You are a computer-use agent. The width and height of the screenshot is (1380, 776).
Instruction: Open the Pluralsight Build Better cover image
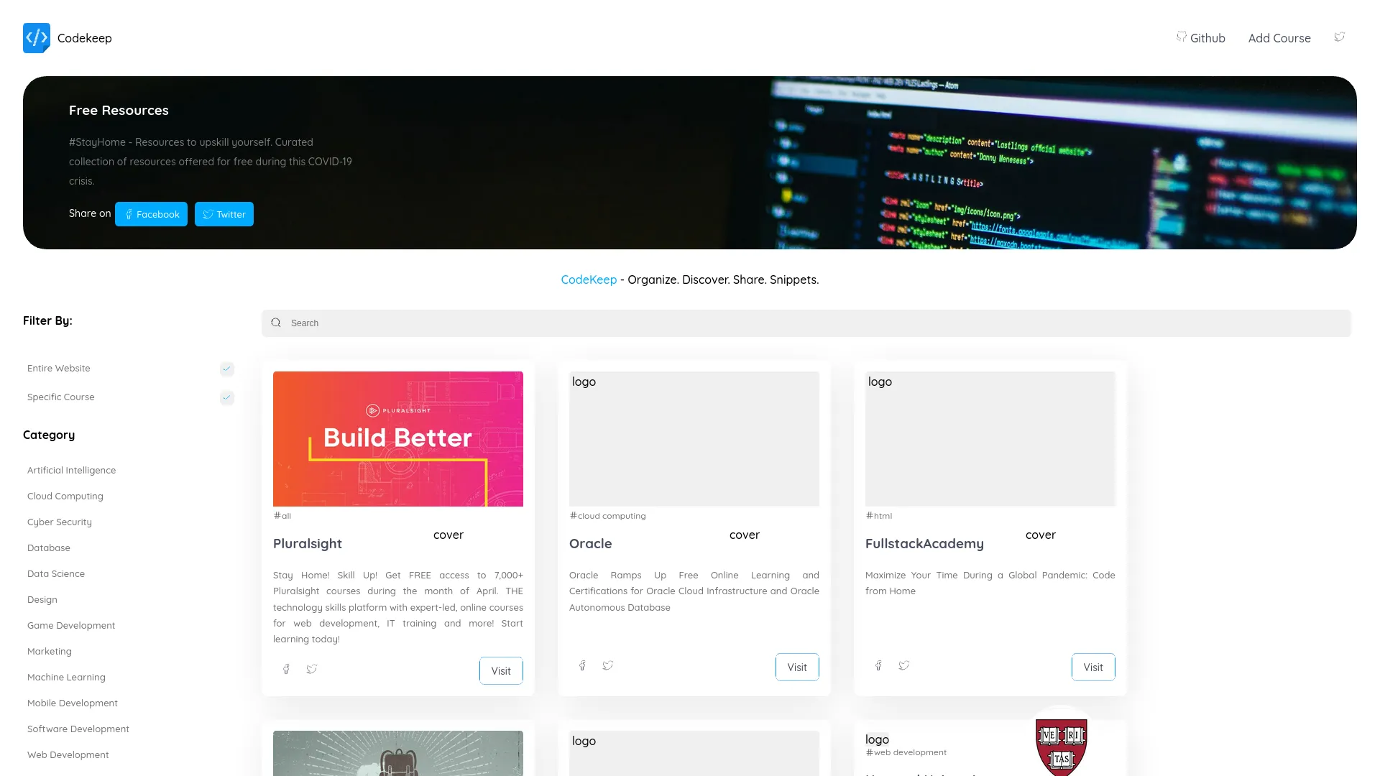pyautogui.click(x=398, y=439)
